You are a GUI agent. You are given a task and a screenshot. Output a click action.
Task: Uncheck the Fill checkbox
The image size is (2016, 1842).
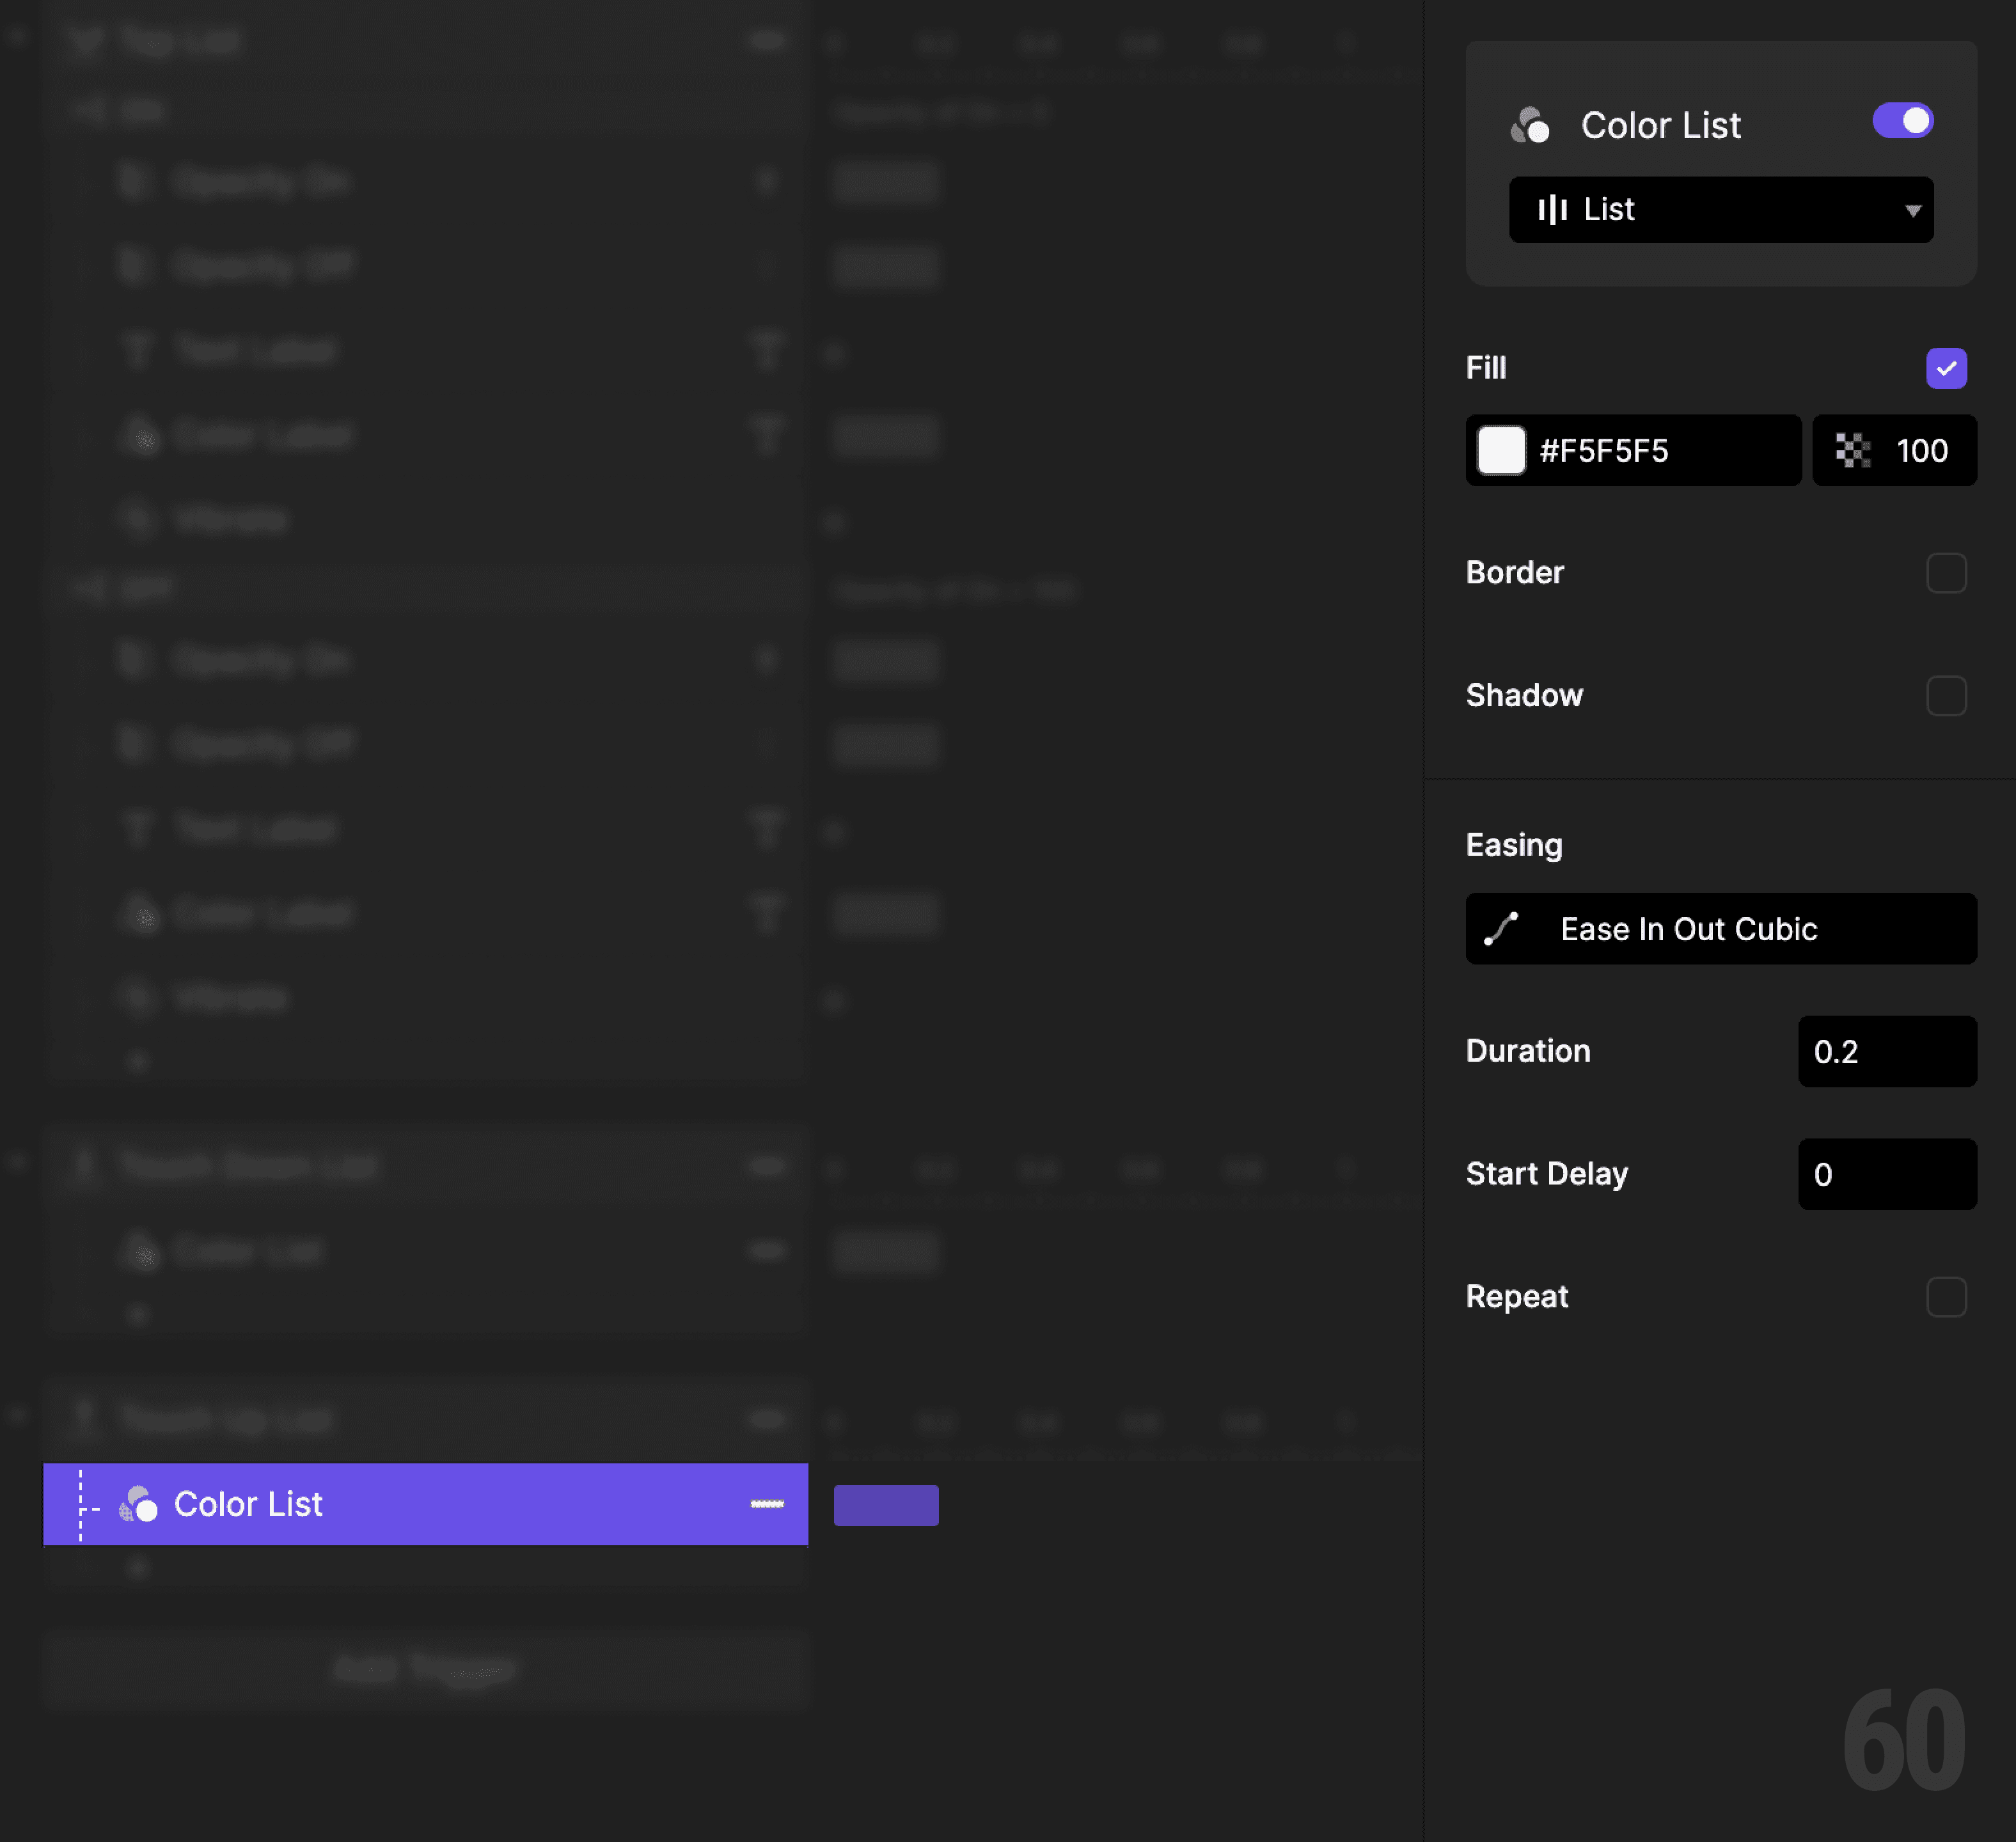(x=1945, y=368)
